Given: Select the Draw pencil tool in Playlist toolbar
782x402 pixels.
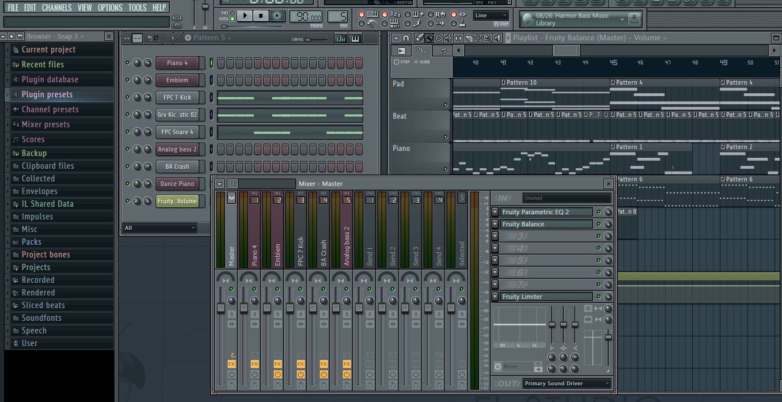Looking at the screenshot, I should (x=419, y=38).
